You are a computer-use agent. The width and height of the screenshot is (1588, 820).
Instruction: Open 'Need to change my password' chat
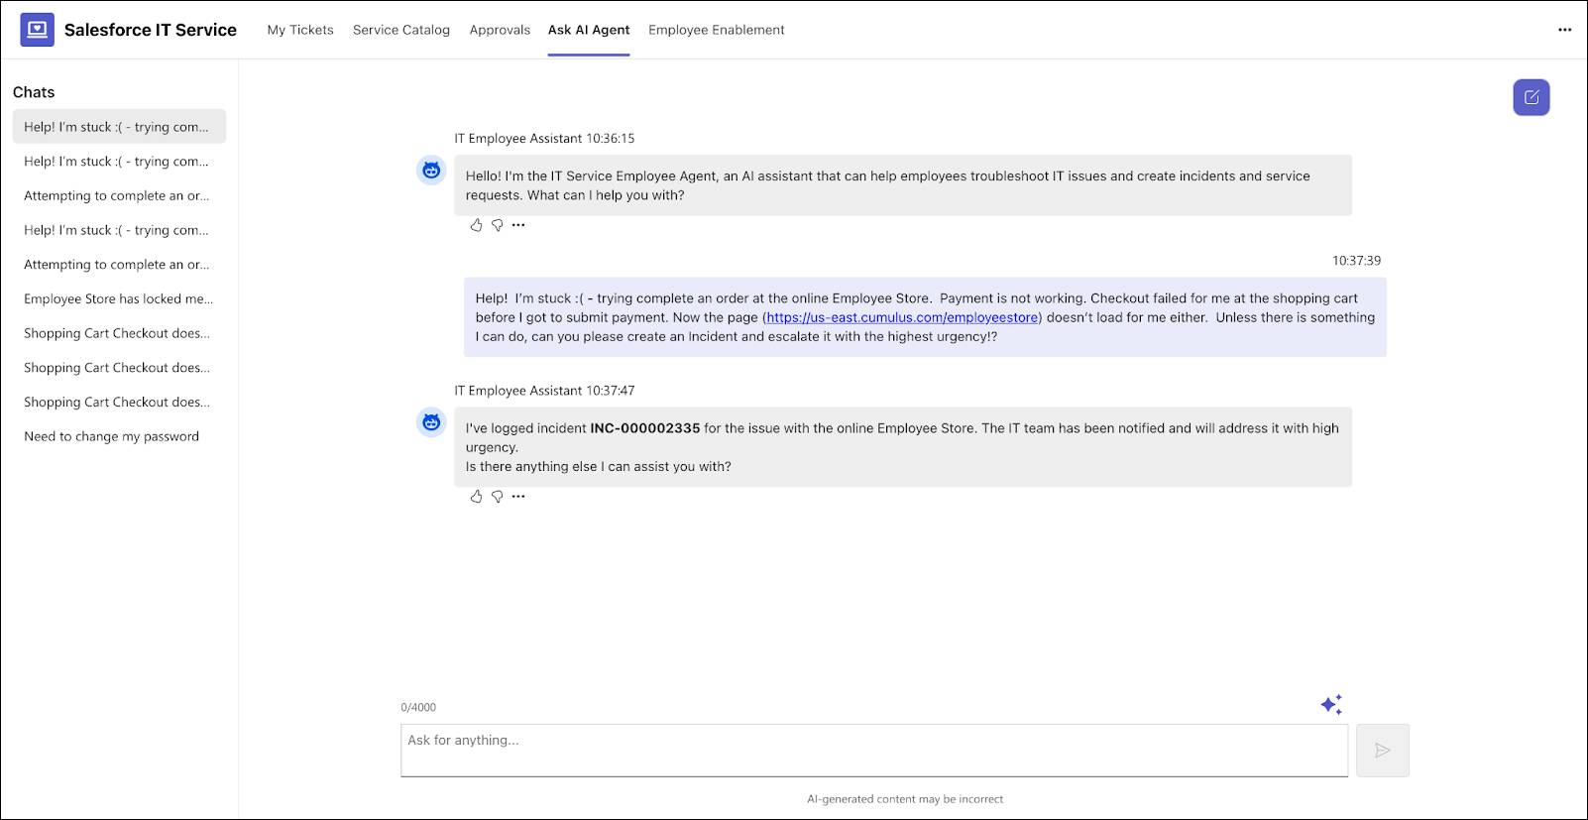(119, 436)
